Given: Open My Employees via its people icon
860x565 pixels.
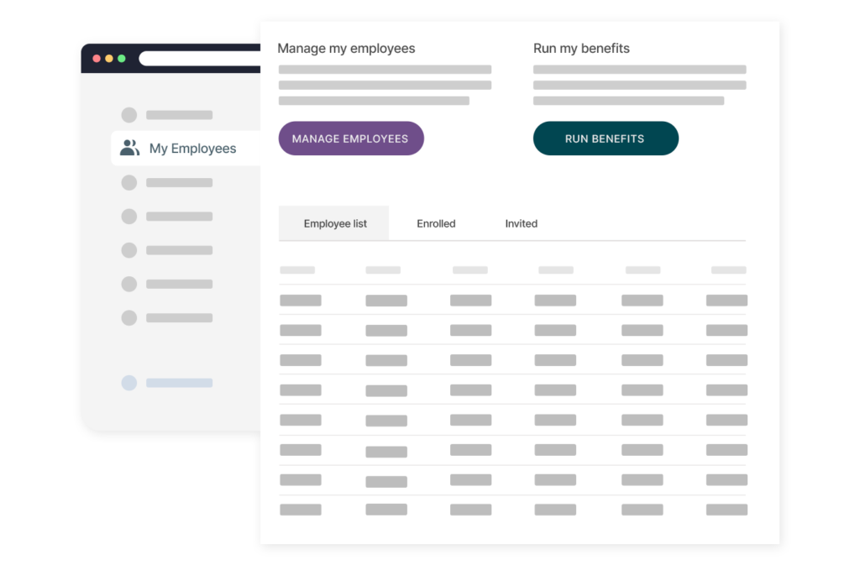Looking at the screenshot, I should 130,148.
